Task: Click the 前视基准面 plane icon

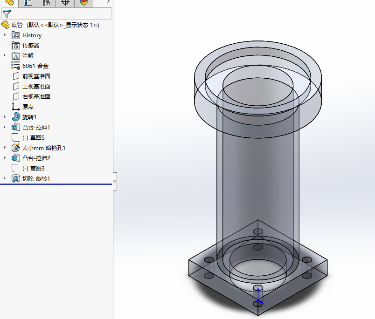Action: point(16,76)
